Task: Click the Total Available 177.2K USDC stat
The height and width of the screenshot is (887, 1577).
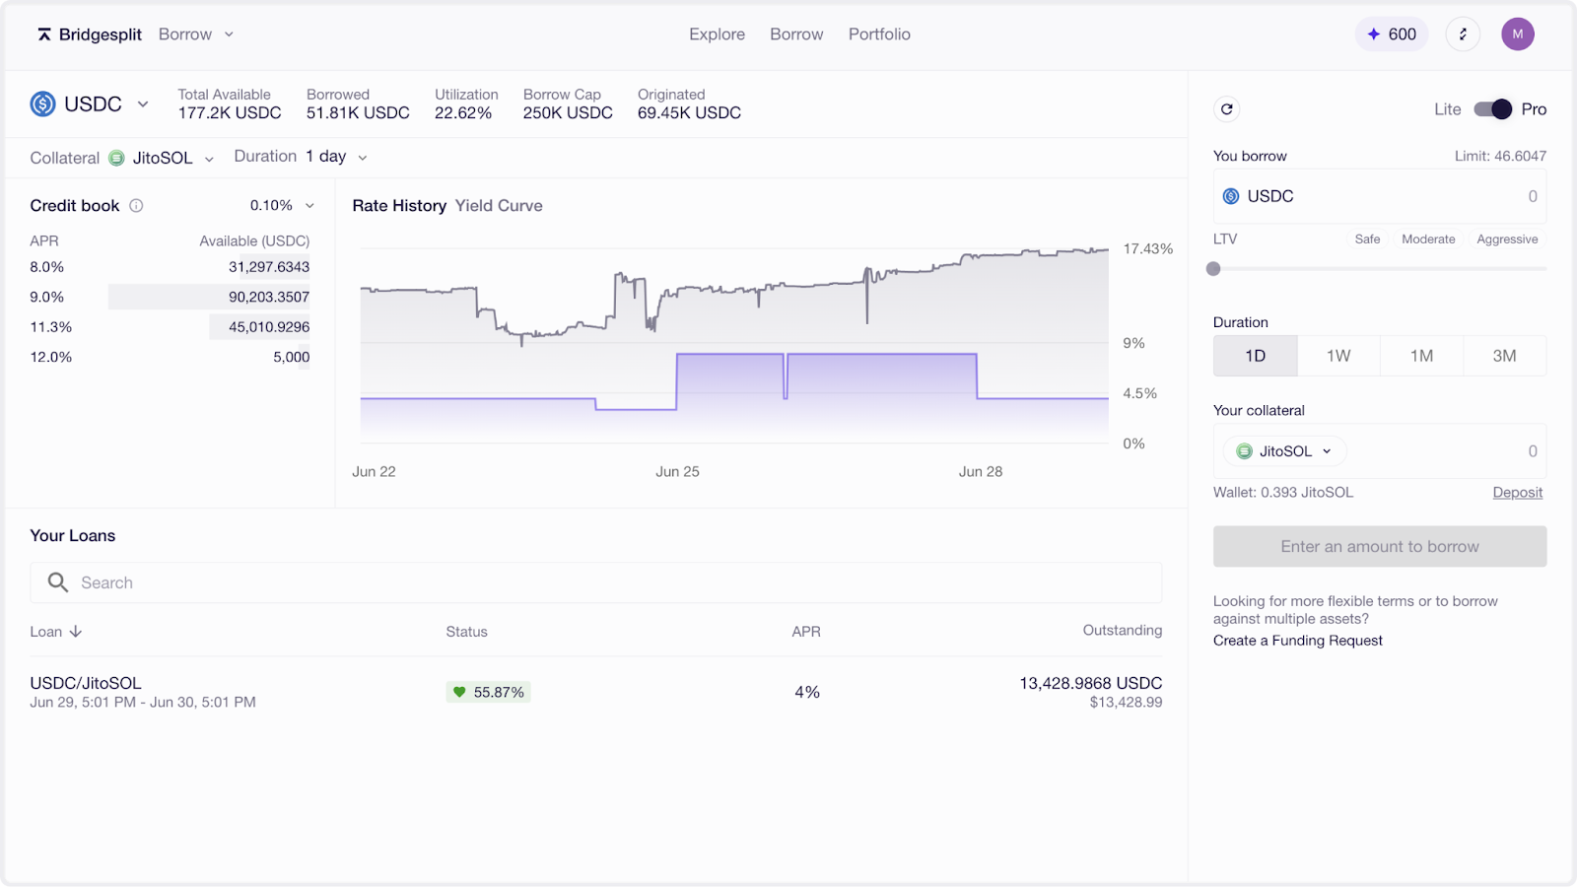Action: coord(230,103)
